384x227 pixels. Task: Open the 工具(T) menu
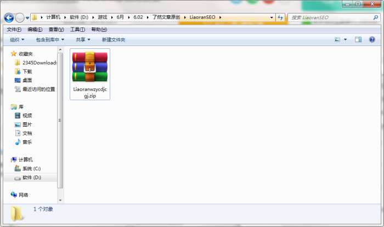[x=78, y=30]
